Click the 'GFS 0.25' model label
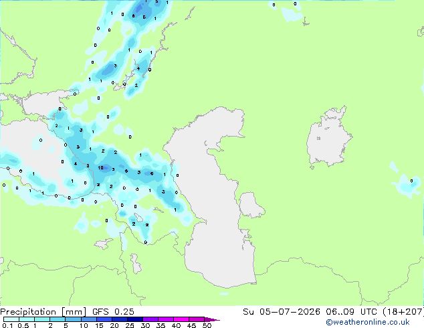The image size is (424, 328). (113, 312)
